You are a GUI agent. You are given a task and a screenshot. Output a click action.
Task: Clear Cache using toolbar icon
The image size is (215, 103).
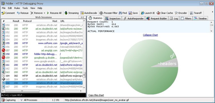click(x=158, y=13)
